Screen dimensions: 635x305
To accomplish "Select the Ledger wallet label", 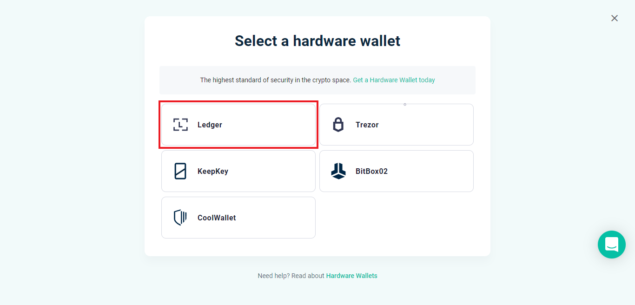I will click(x=210, y=125).
